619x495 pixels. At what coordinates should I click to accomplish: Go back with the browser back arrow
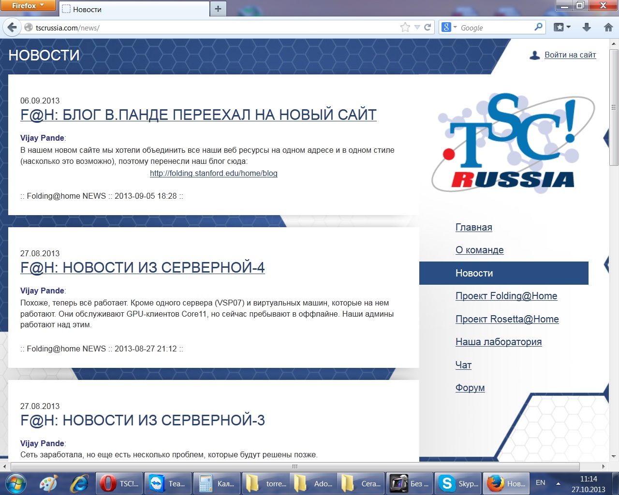pyautogui.click(x=12, y=28)
